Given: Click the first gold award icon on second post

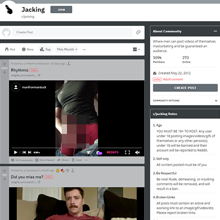Looking at the screenshot, I should pyautogui.click(x=58, y=171).
